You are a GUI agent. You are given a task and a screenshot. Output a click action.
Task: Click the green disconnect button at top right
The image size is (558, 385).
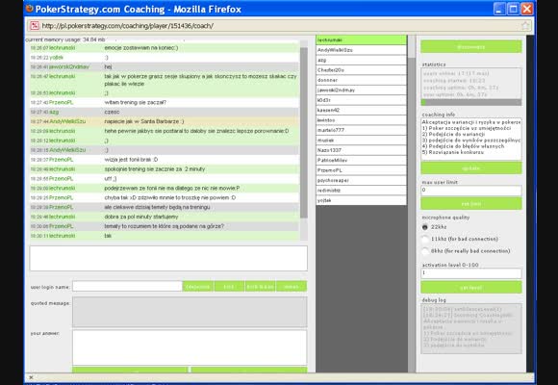point(471,46)
